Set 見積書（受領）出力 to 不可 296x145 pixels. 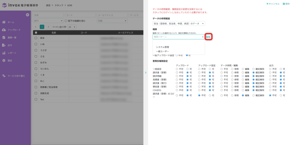(x=270, y=79)
